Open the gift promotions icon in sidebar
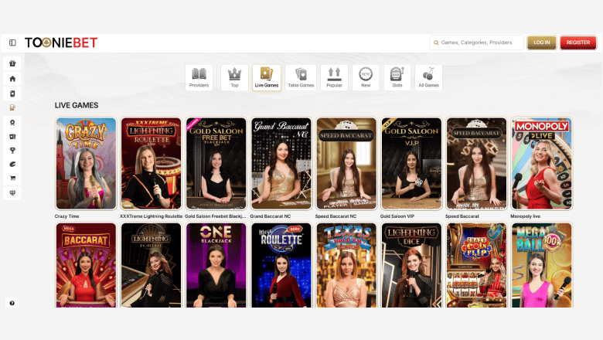Viewport: 603px width, 340px height. pos(12,63)
